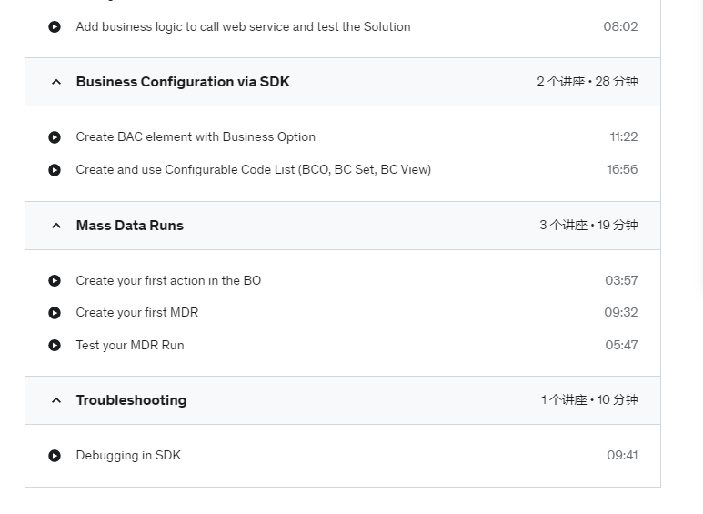Collapse Business Configuration via SDK chevron
The image size is (703, 514).
56,82
